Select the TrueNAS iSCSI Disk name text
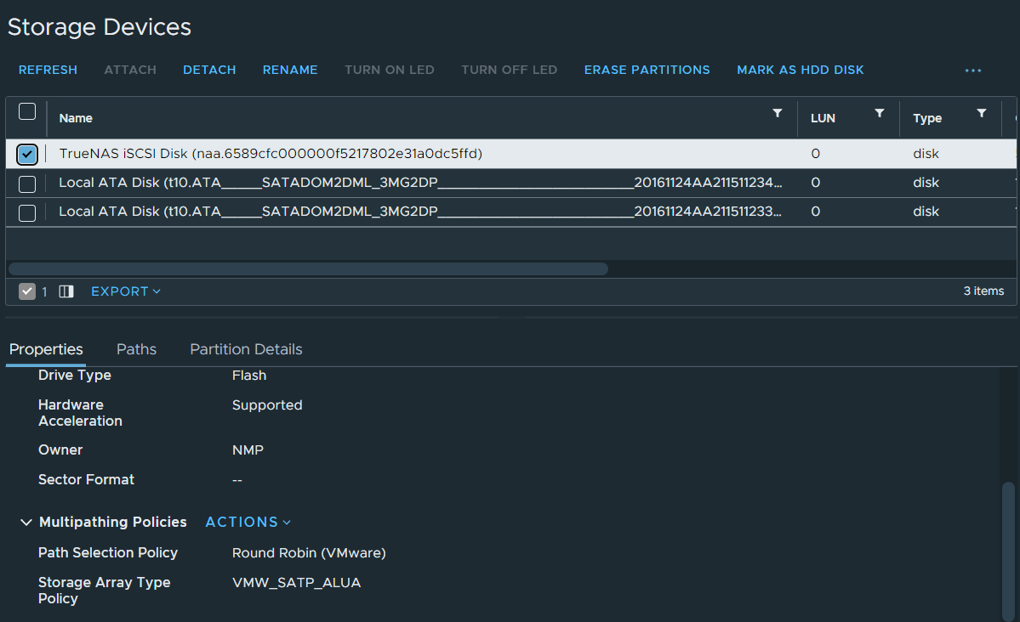 (271, 154)
